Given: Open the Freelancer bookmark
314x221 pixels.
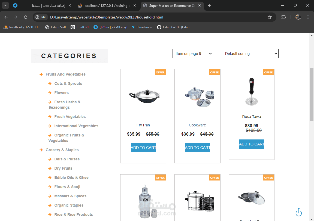Looking at the screenshot, I should pyautogui.click(x=142, y=27).
